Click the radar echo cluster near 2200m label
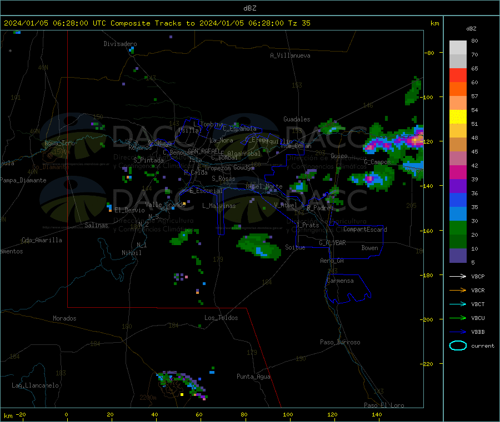The width and height of the screenshot is (500, 422). pos(181,384)
